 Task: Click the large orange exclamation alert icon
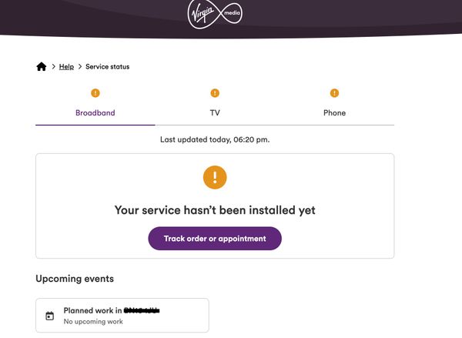coord(215,177)
